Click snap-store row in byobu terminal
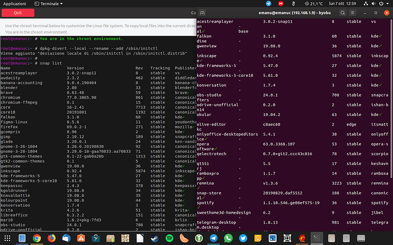This screenshot has height=245, width=393. (294, 193)
